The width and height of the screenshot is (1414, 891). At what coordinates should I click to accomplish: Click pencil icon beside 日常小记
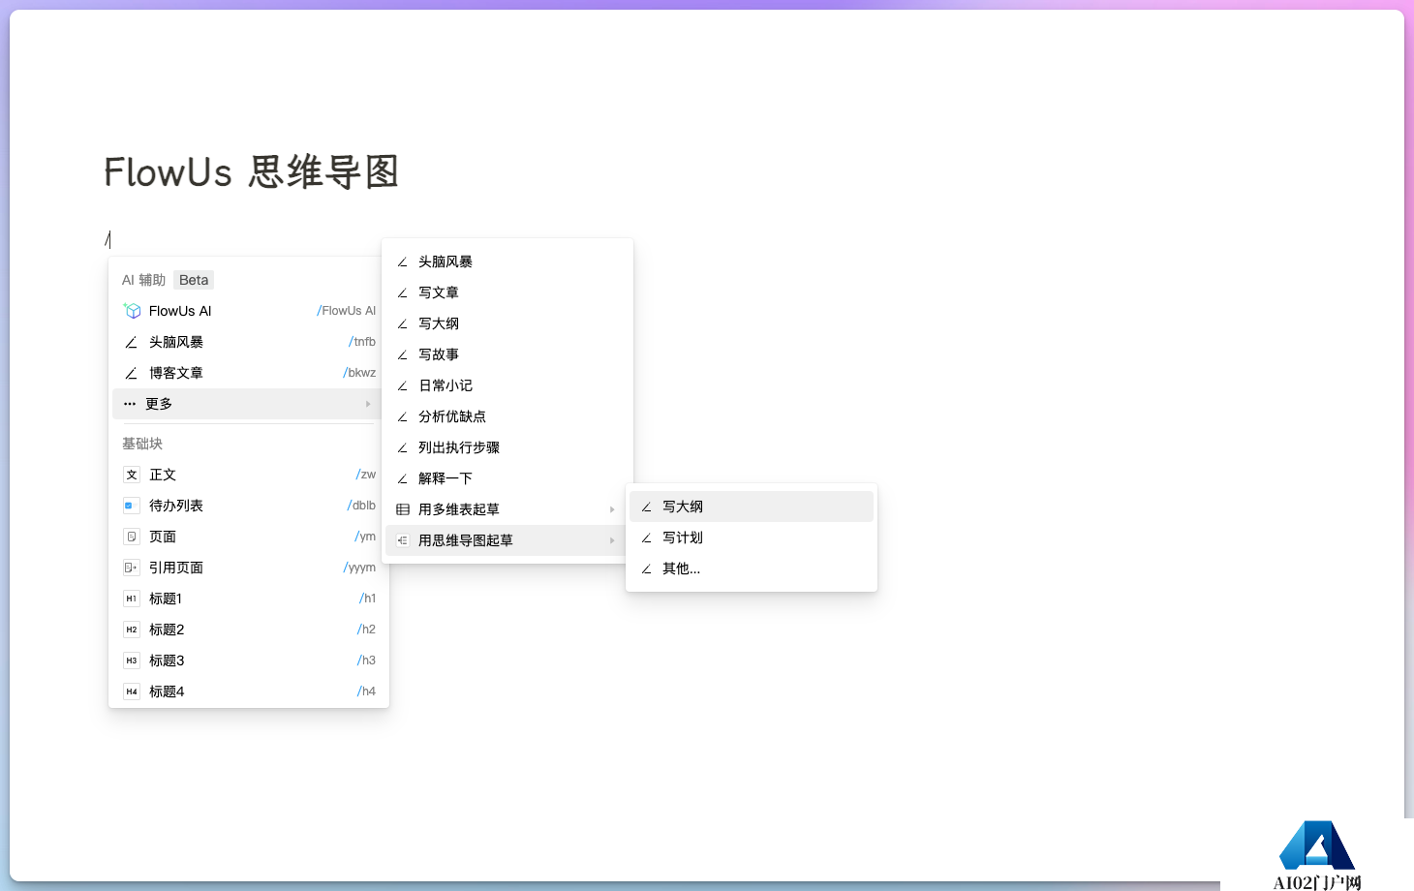[x=402, y=385]
